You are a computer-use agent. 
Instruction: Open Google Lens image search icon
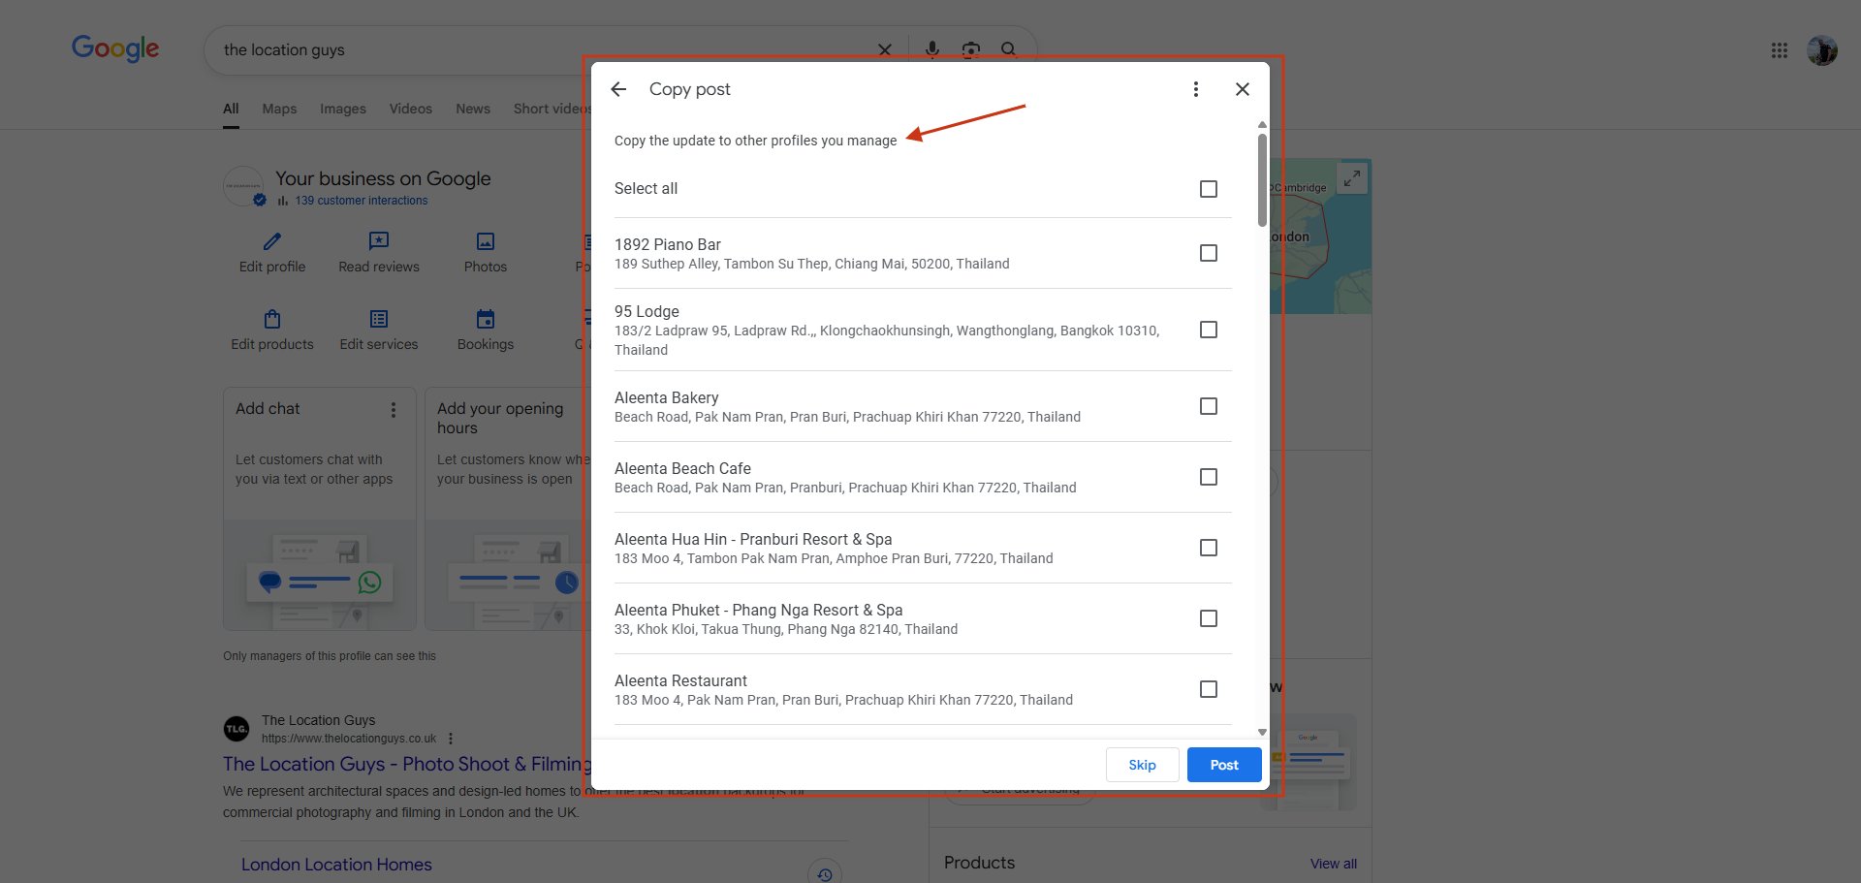click(x=970, y=49)
